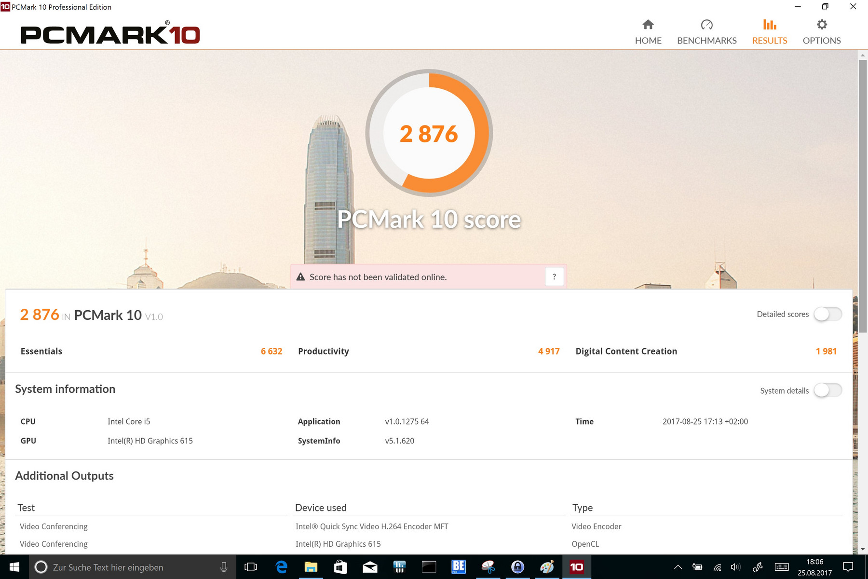The height and width of the screenshot is (579, 868).
Task: Click the PCMark 10 taskbar icon
Action: point(577,567)
